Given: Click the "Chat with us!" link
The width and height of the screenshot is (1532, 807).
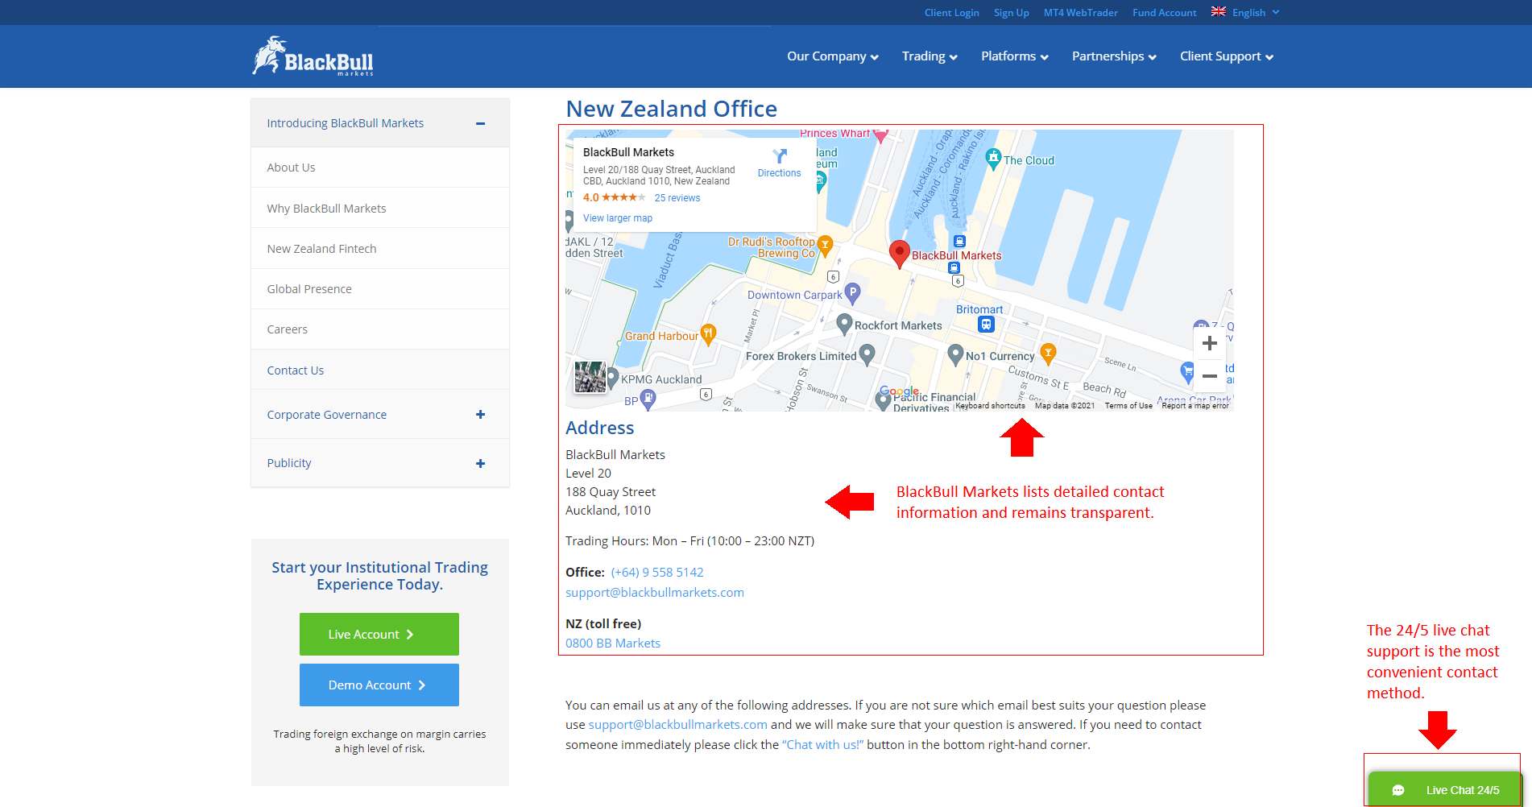Looking at the screenshot, I should (x=822, y=744).
